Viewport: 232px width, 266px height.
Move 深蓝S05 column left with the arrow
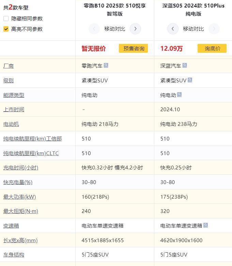pos(173,29)
